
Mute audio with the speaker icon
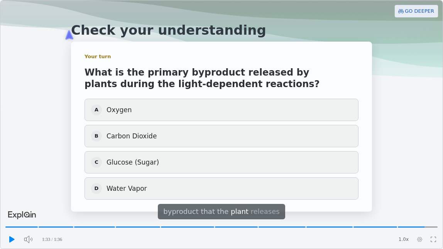click(x=28, y=239)
